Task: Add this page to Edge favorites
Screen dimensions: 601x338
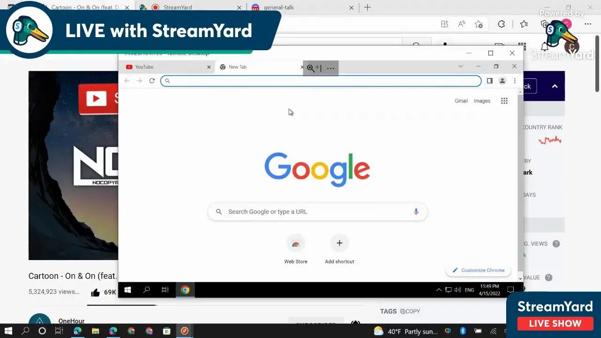Action: 478,24
